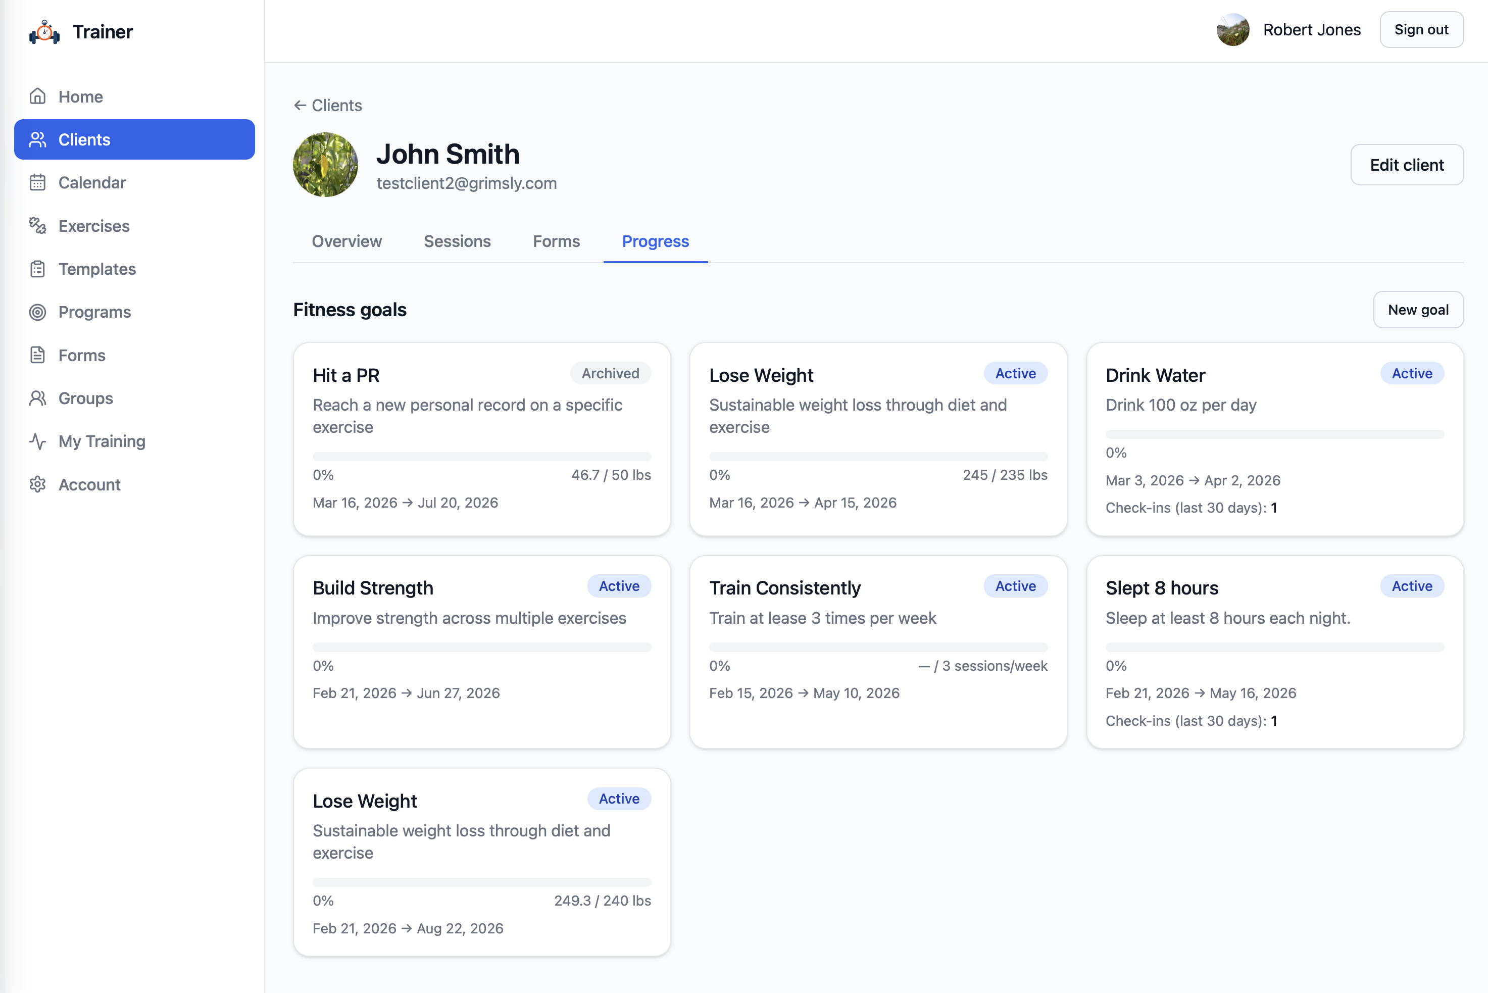Click the 3 sessions/week value
1488x993 pixels.
pyautogui.click(x=983, y=666)
